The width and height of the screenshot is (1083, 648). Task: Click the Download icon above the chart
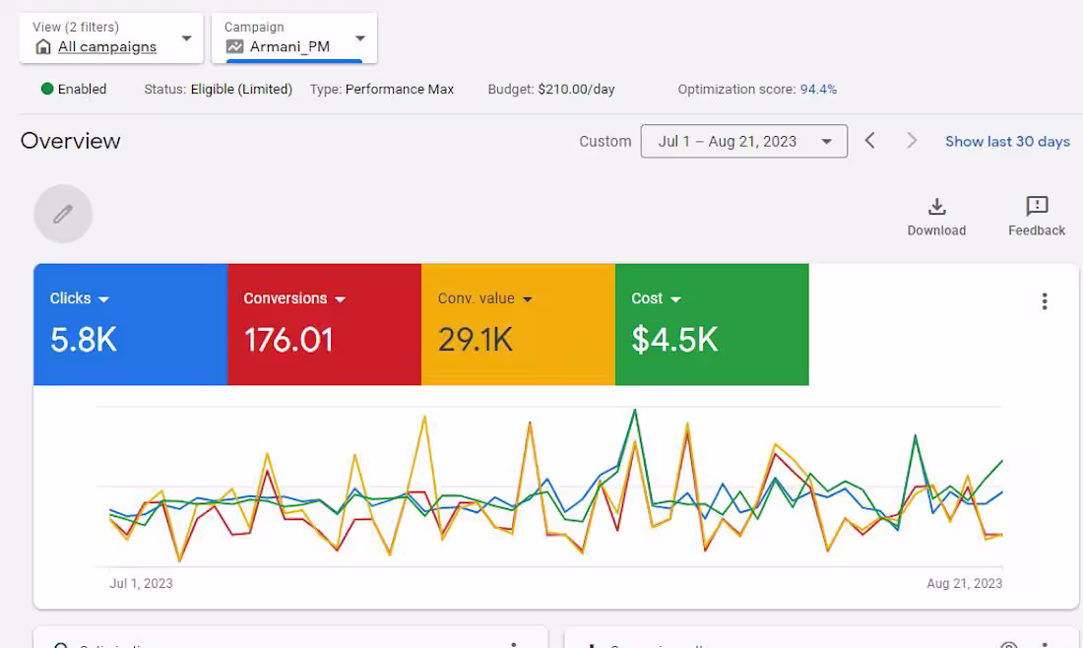[935, 208]
